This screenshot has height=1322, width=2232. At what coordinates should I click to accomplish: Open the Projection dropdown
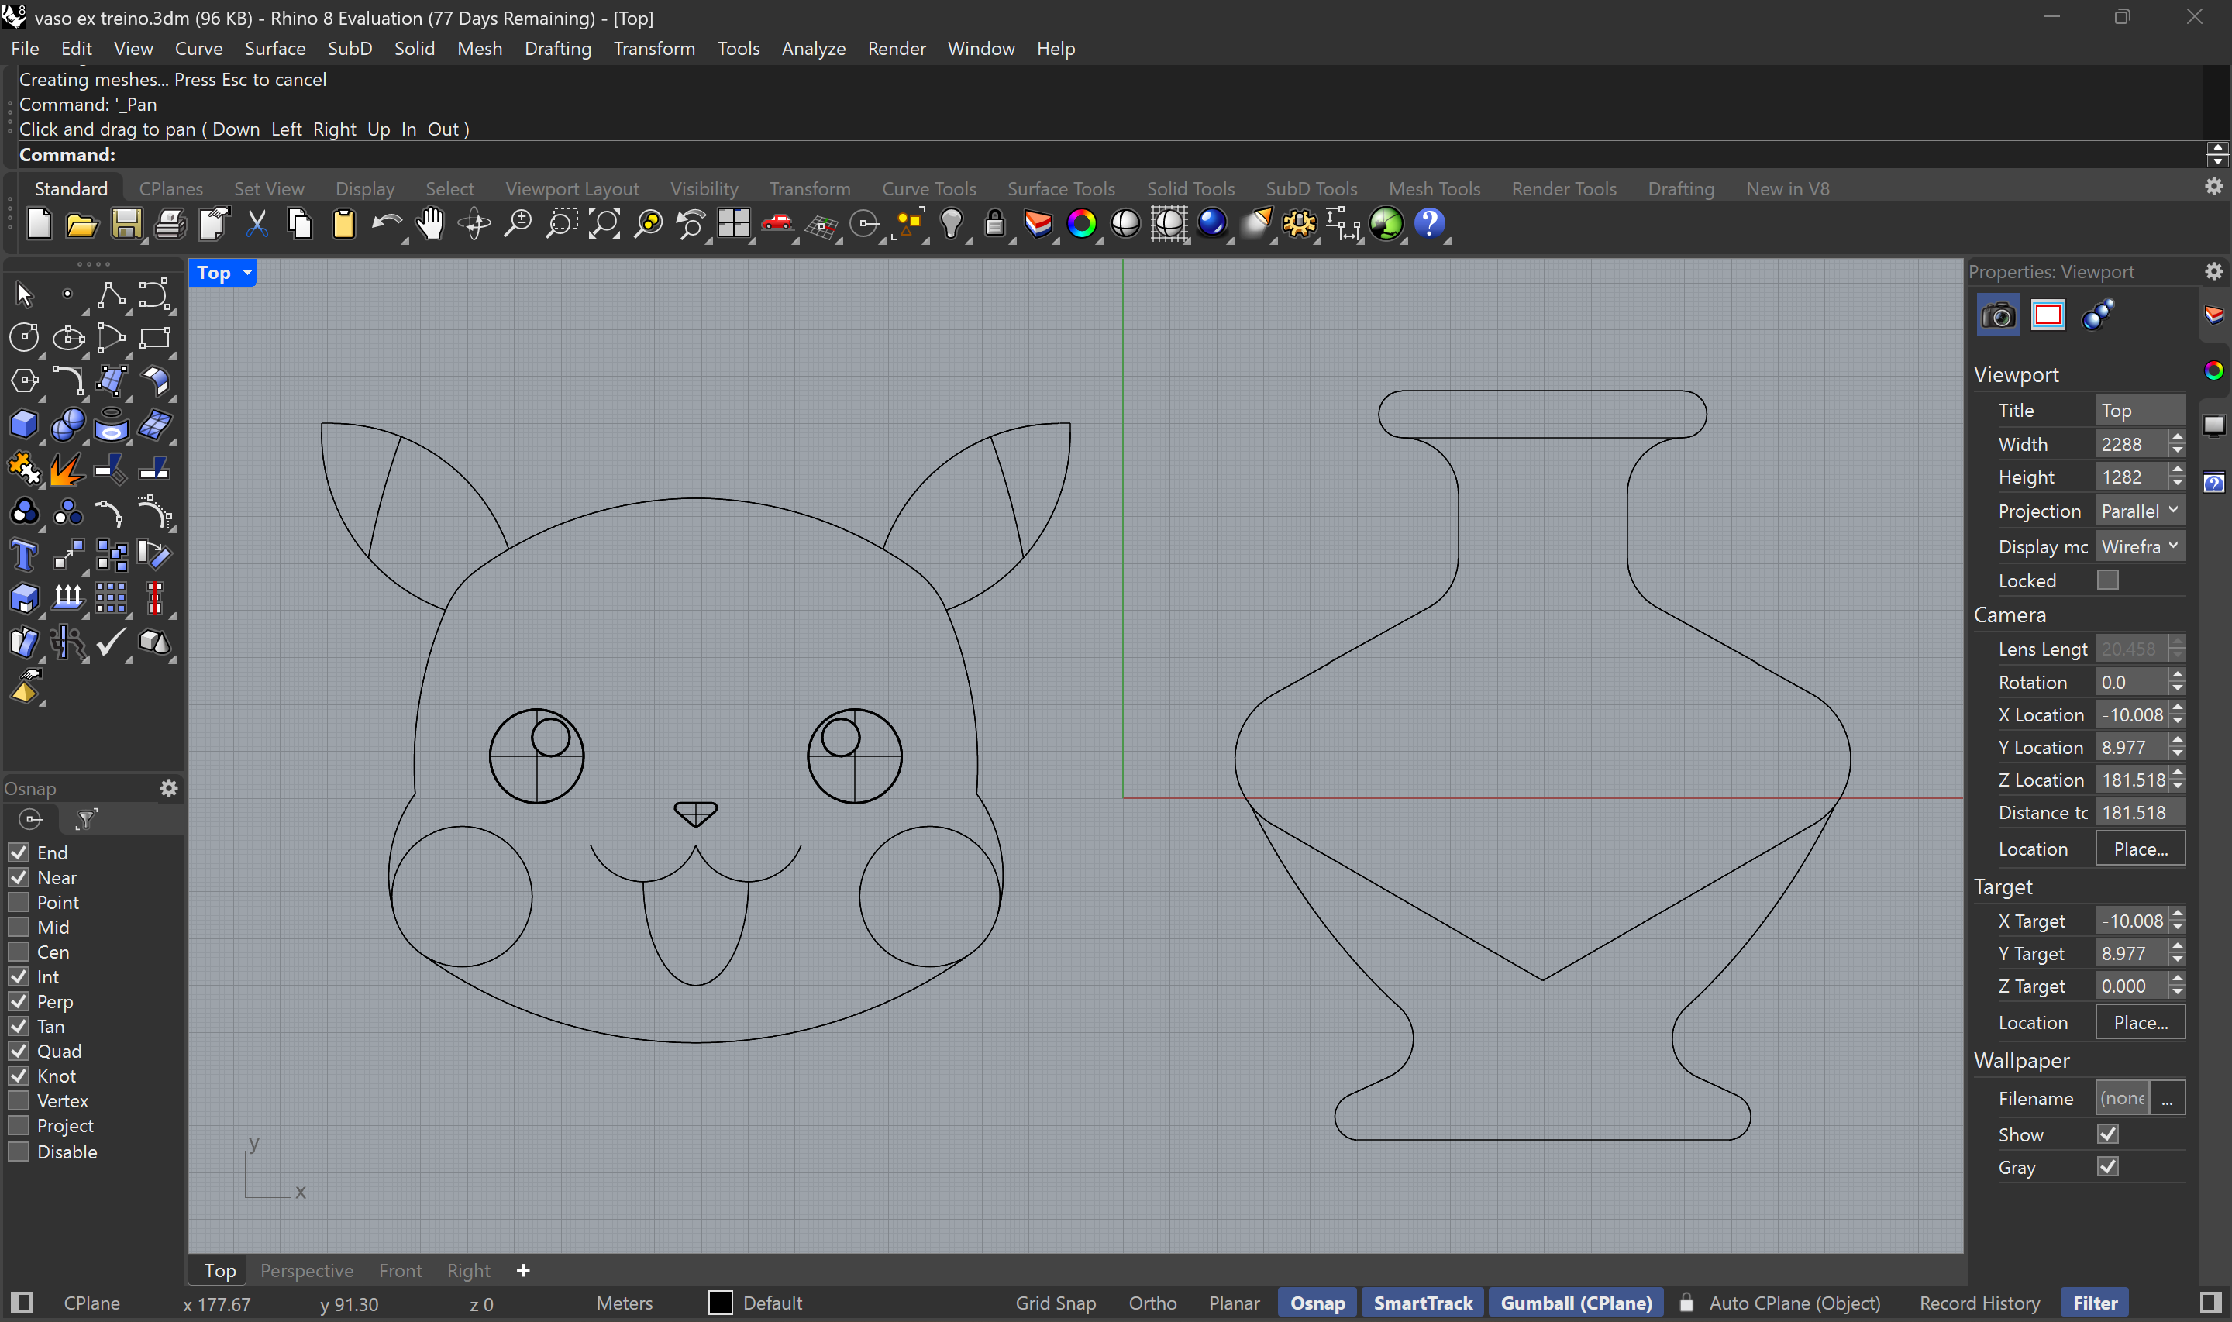(x=2139, y=511)
